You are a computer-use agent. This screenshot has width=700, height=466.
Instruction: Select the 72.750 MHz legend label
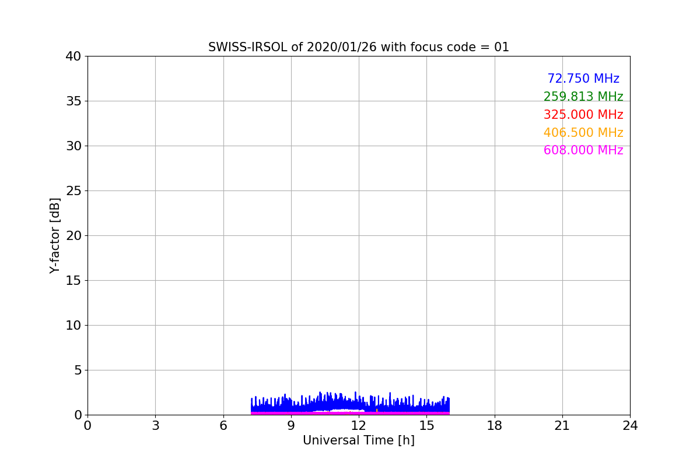[583, 79]
